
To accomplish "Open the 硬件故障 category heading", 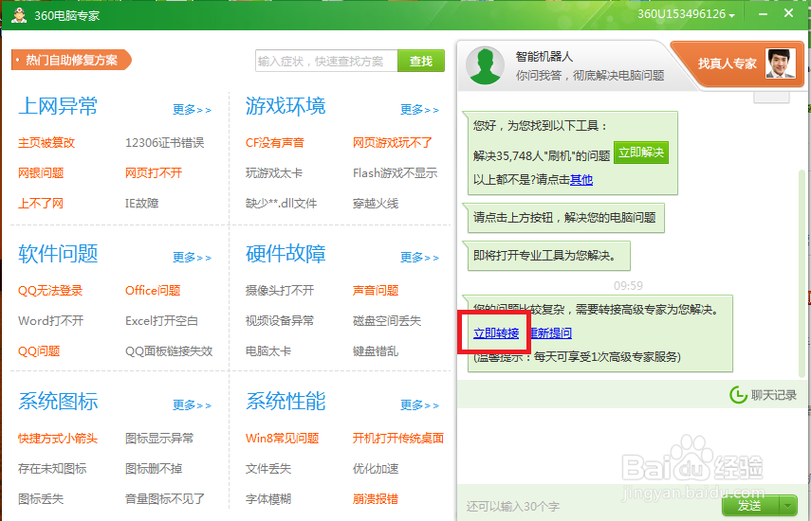I will (x=286, y=254).
